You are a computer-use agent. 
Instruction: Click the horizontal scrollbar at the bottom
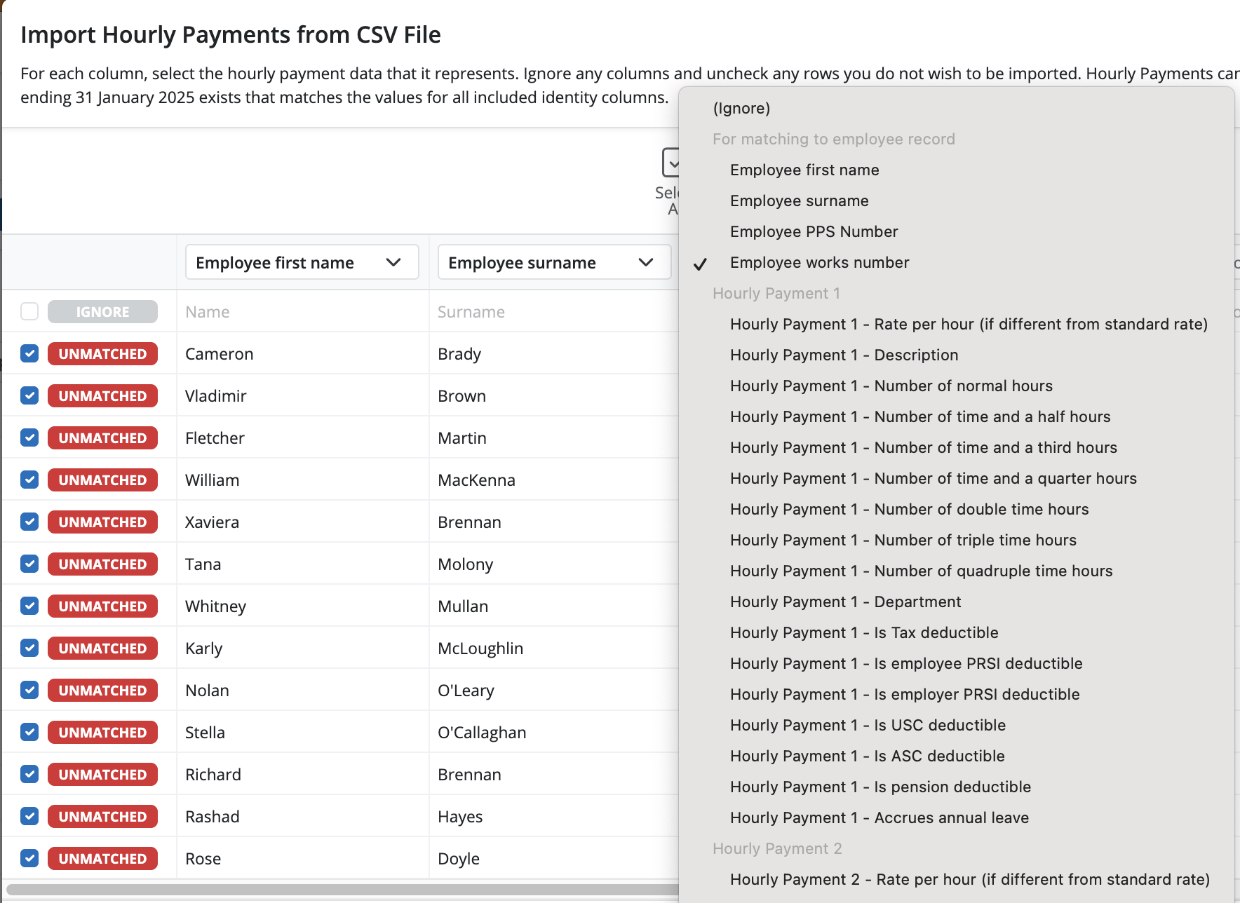point(337,888)
